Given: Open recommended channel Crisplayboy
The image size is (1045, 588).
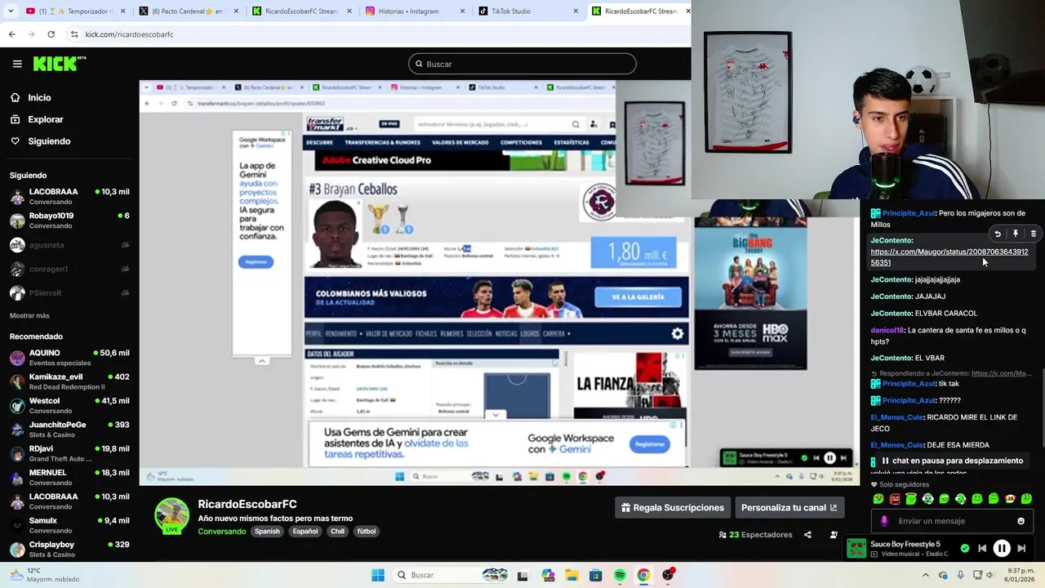Looking at the screenshot, I should pyautogui.click(x=69, y=549).
